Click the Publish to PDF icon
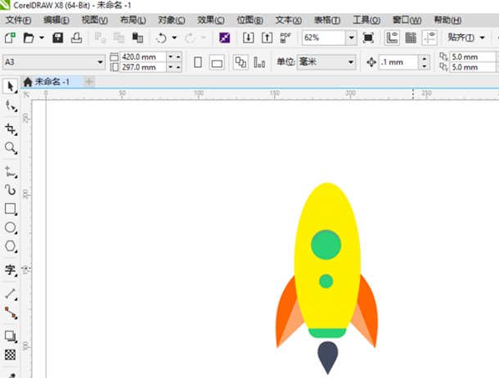 coord(286,38)
